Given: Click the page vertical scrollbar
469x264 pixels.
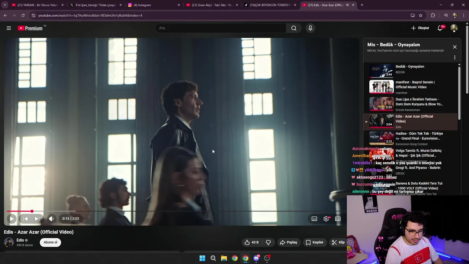Looking at the screenshot, I should [467, 59].
